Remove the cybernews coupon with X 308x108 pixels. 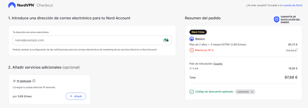252,92
